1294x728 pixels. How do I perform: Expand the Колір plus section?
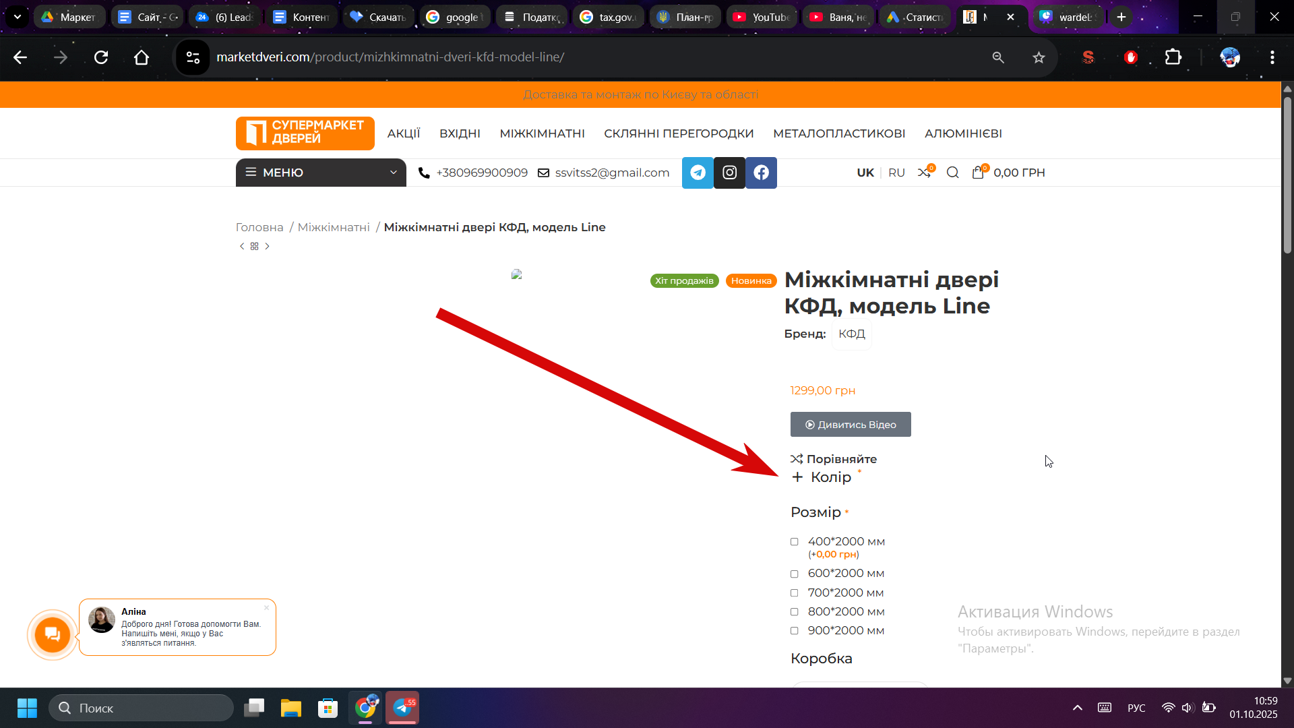click(x=798, y=477)
